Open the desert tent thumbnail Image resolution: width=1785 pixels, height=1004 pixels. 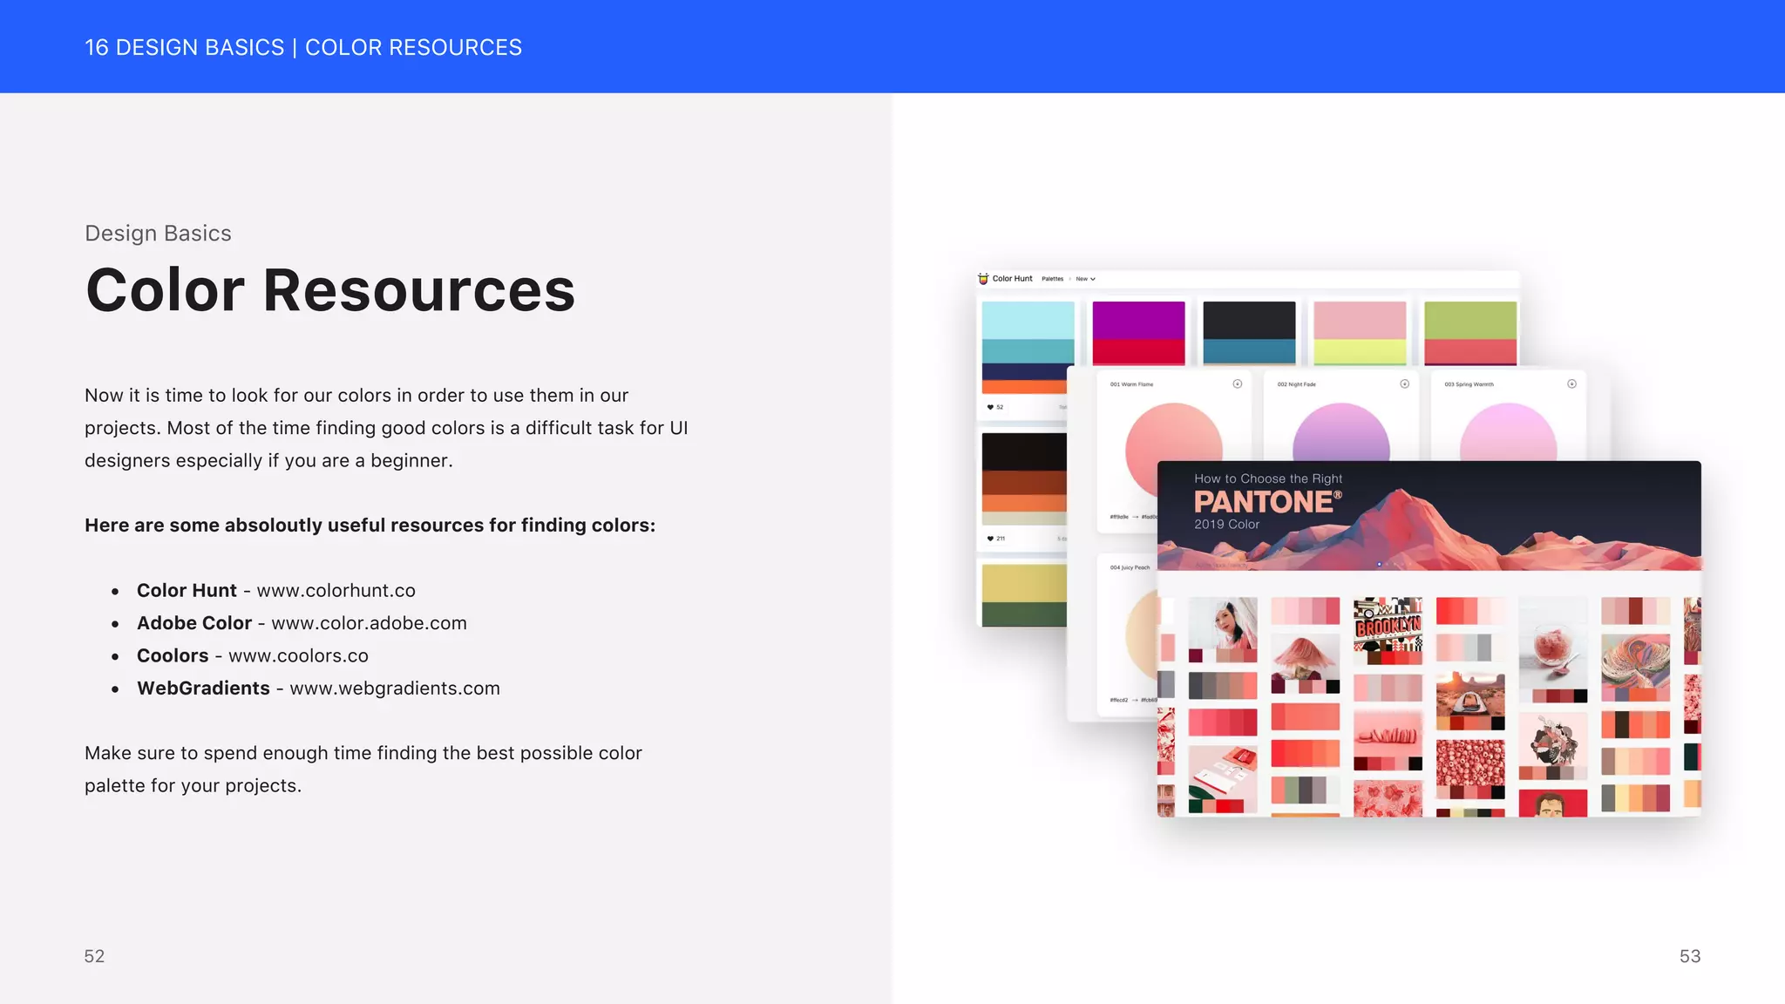tap(1469, 700)
